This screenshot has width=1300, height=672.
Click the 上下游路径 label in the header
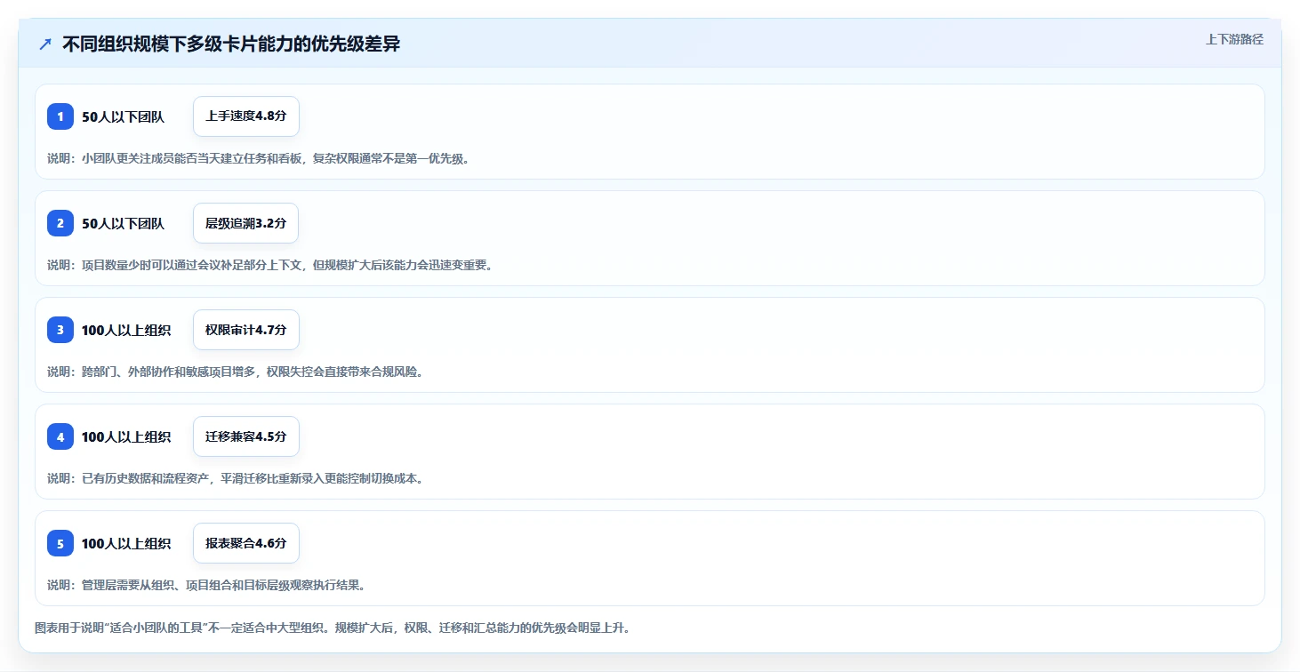point(1234,39)
